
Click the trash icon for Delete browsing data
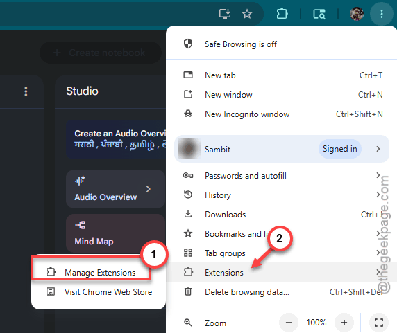pyautogui.click(x=188, y=291)
